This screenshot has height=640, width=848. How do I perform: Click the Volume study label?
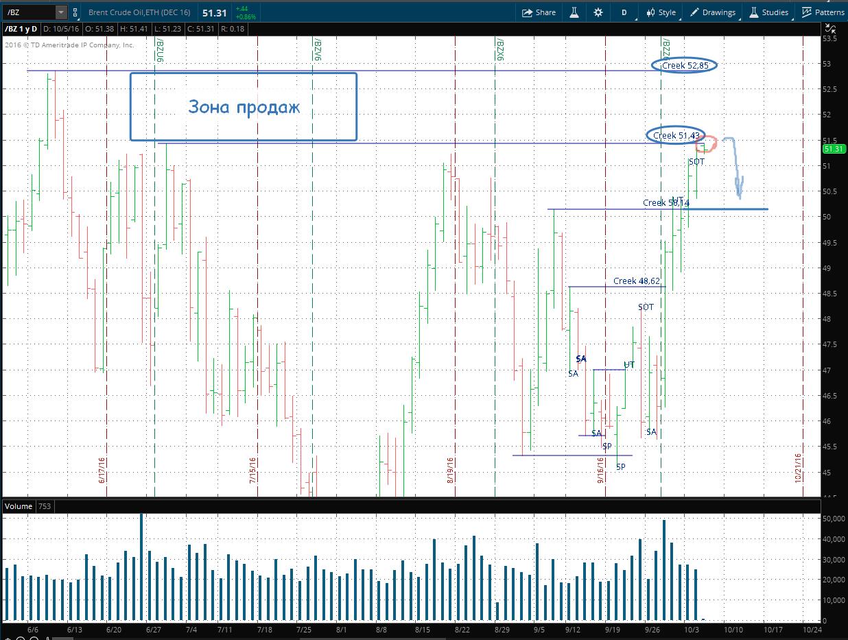pos(19,506)
